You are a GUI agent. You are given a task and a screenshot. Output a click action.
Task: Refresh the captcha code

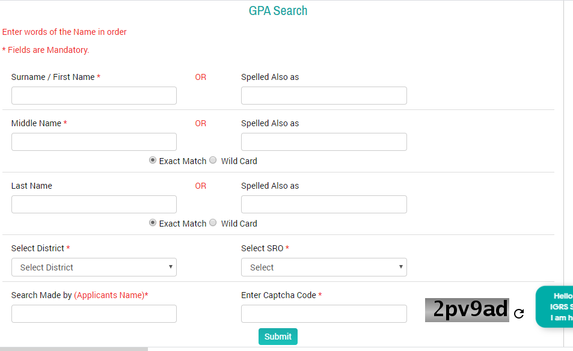518,313
